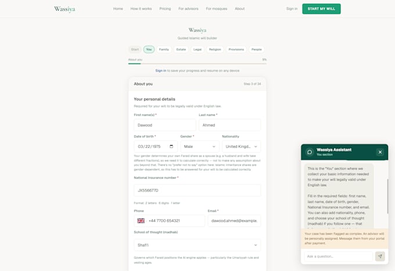Click the Sign in link to save progress

click(x=161, y=71)
